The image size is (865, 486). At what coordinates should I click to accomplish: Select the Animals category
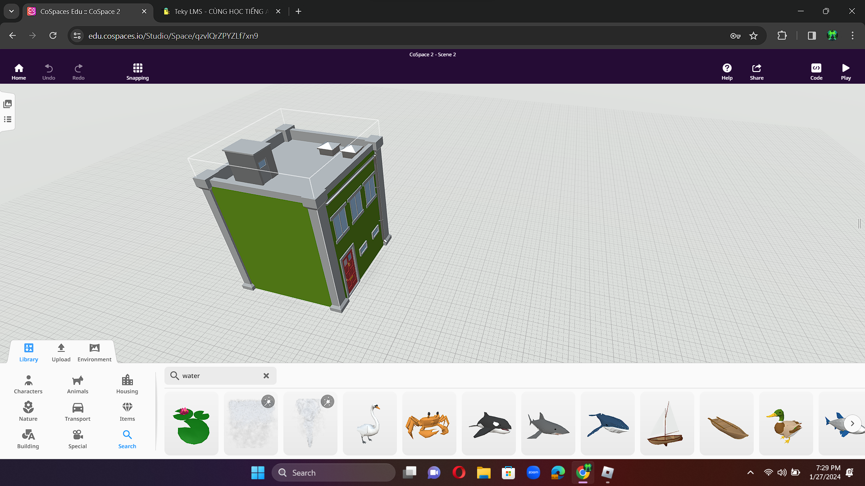coord(78,385)
